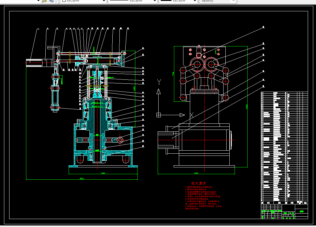
Task: Click the Y axis label of UCS
Action: point(159,82)
